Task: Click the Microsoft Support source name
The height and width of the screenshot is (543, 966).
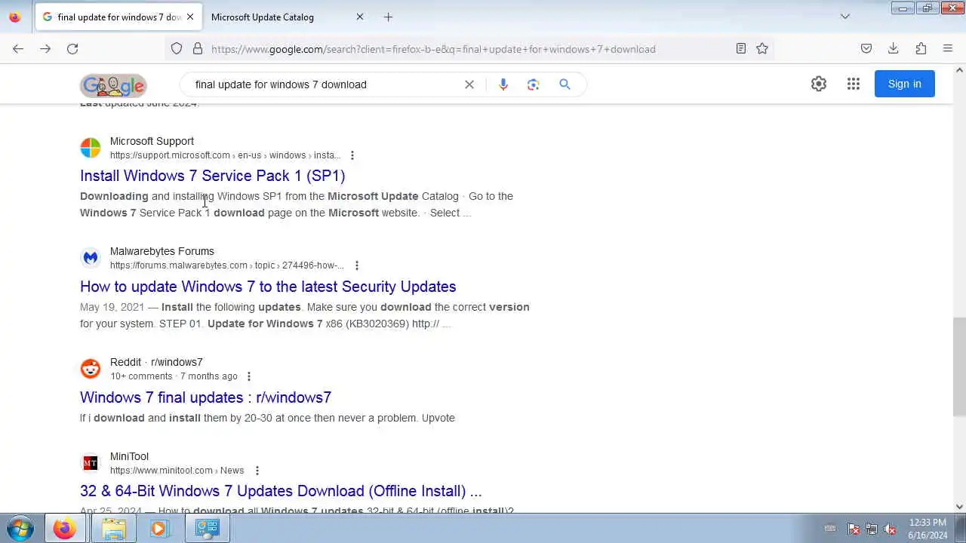Action: point(152,141)
